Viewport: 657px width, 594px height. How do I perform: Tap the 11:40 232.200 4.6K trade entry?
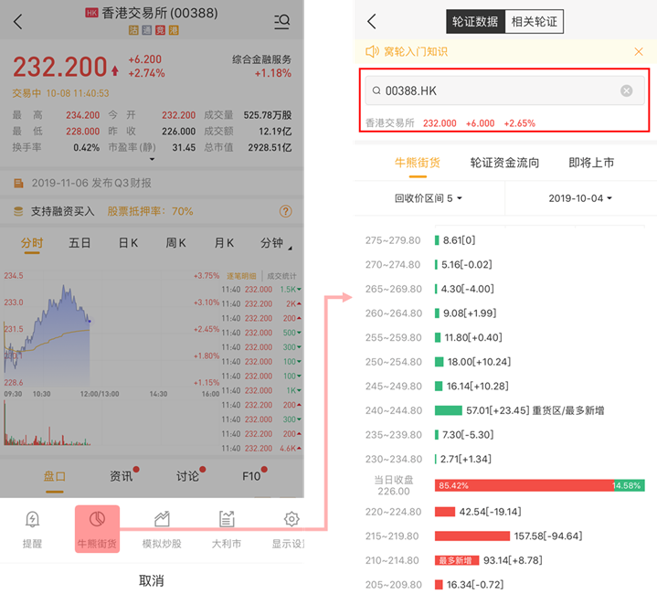tap(261, 448)
